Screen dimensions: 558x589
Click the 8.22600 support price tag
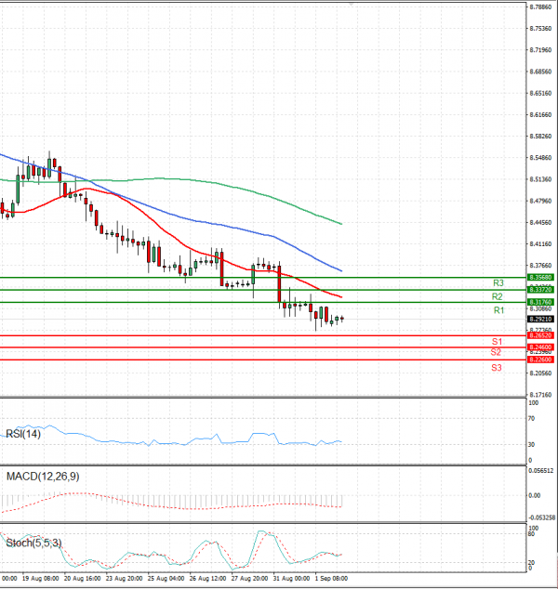tap(540, 360)
